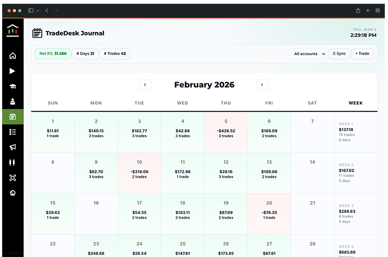
Task: Toggle the Net P/L stat pill
Action: [53, 54]
